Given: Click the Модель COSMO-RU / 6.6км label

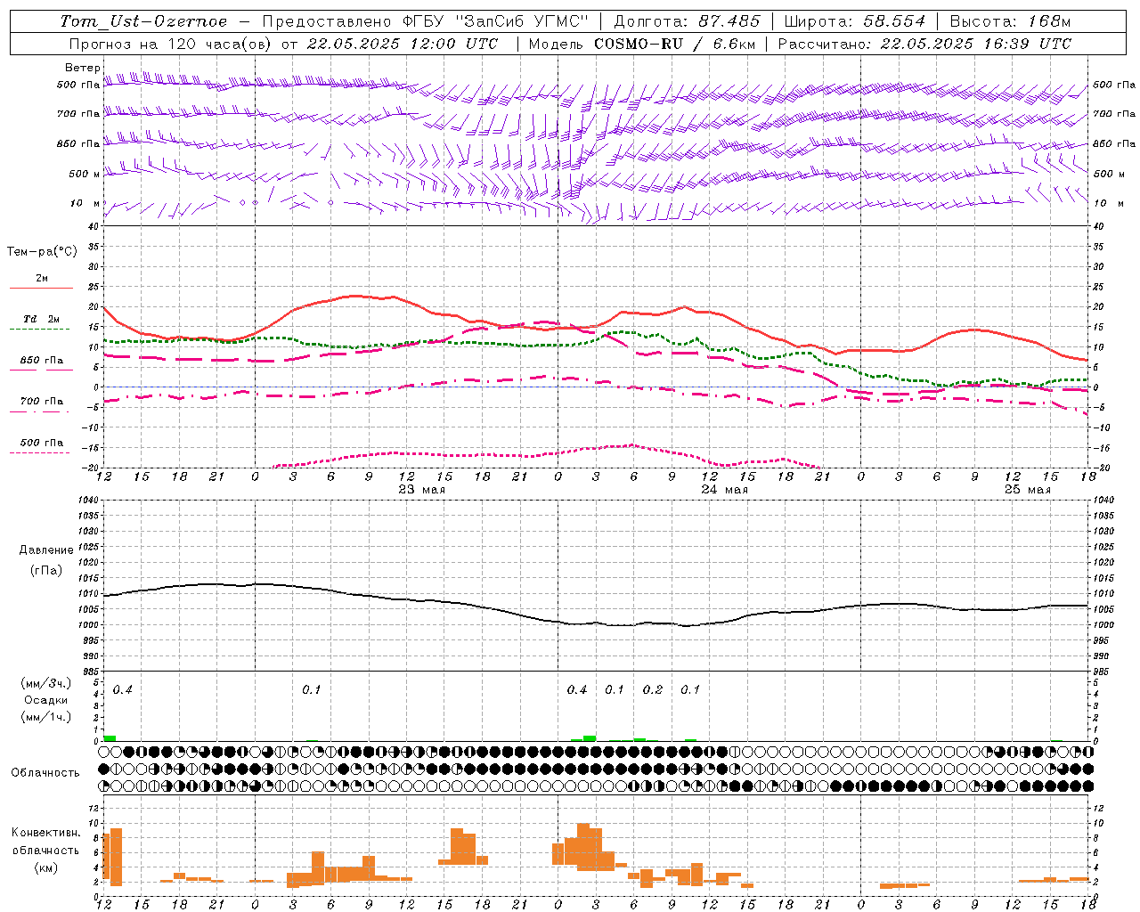Looking at the screenshot, I should [640, 44].
